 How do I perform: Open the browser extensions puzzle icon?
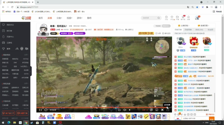pyautogui.click(x=207, y=7)
